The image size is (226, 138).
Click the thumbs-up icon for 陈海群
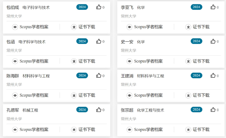[x=99, y=75]
